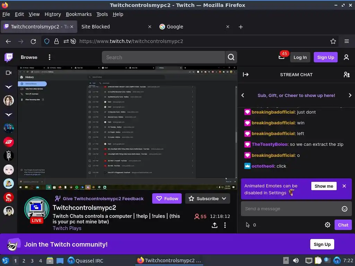Viewport: 355px width, 266px height.
Task: Expand the second sidebar section chevron
Action: tap(9, 115)
